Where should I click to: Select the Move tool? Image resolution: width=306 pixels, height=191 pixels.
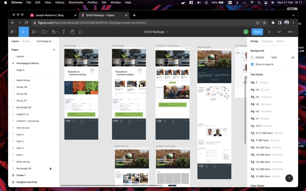click(23, 32)
